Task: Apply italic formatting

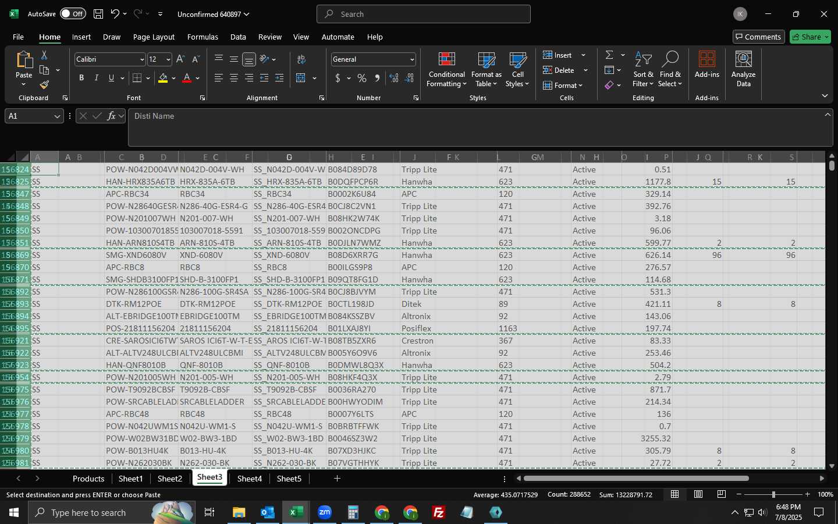Action: (97, 78)
